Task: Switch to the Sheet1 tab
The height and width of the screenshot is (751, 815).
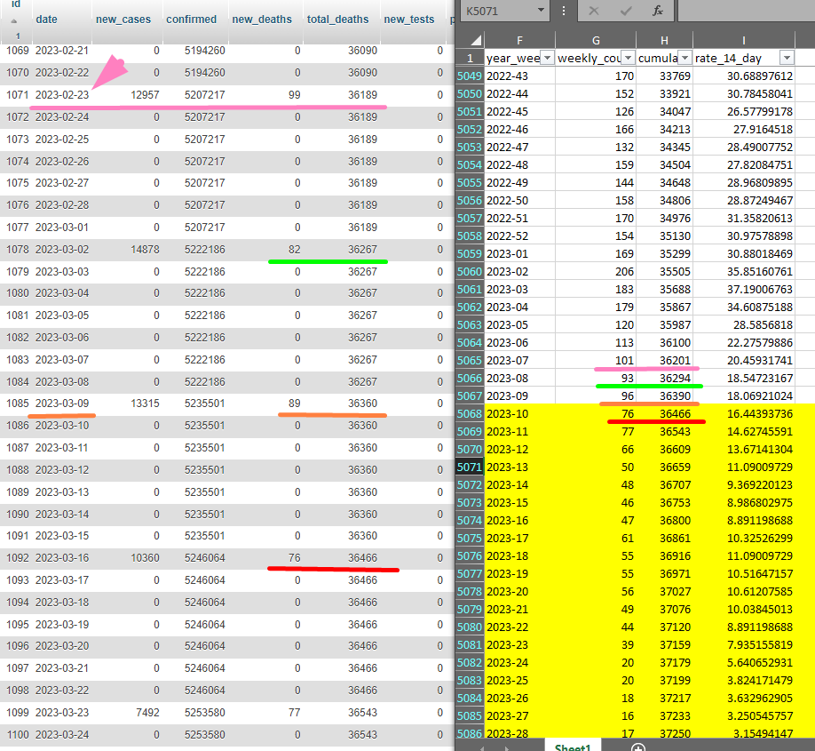Action: click(x=573, y=747)
